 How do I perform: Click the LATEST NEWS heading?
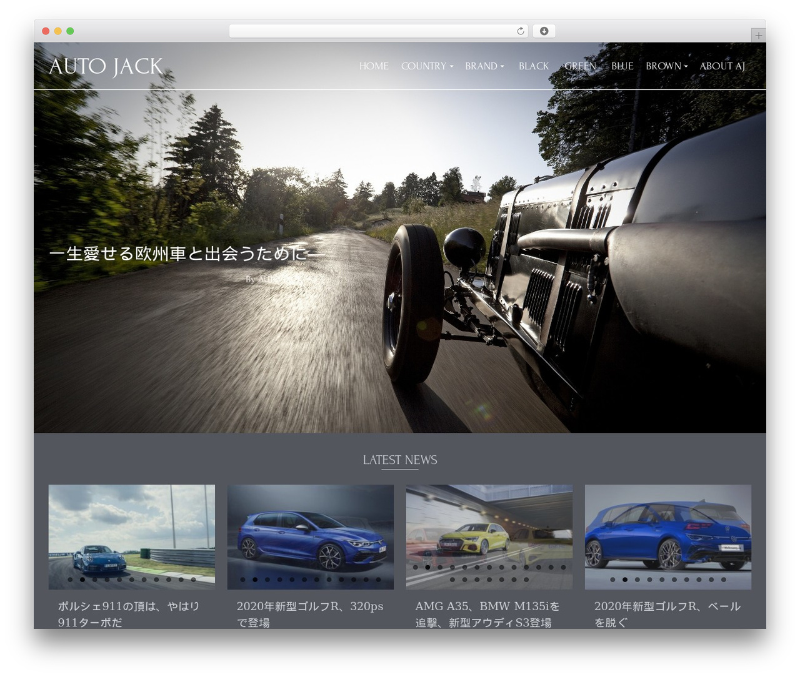click(x=400, y=460)
